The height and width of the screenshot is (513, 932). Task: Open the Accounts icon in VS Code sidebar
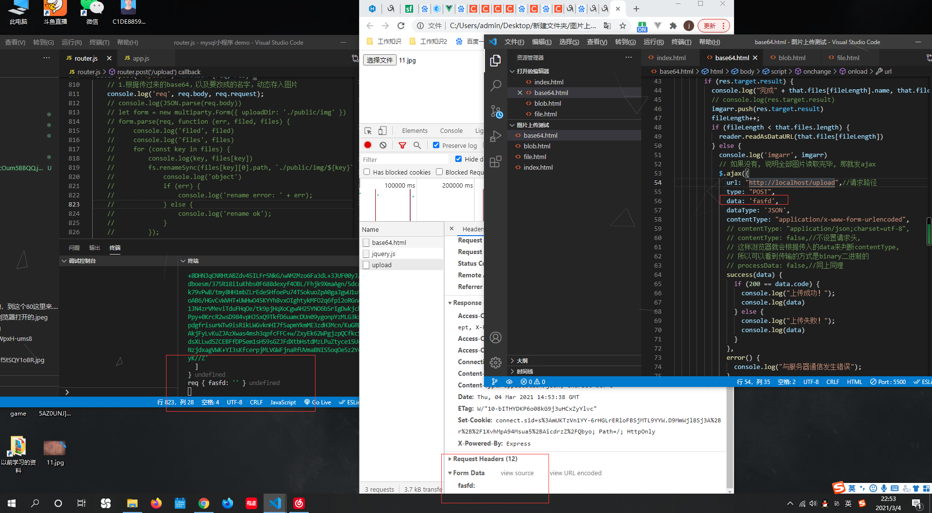click(496, 337)
